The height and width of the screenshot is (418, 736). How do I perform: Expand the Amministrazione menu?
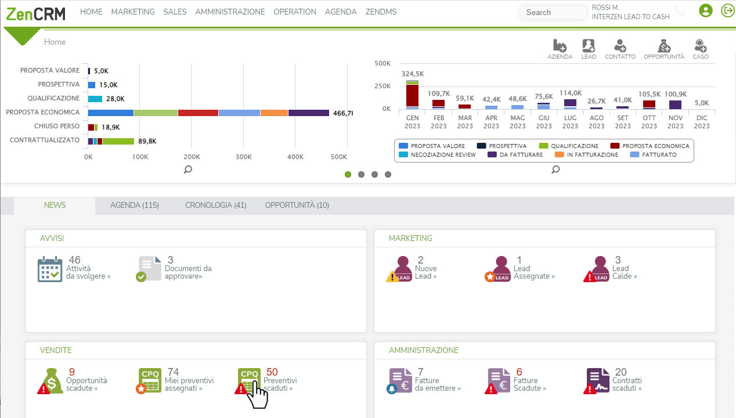point(230,12)
